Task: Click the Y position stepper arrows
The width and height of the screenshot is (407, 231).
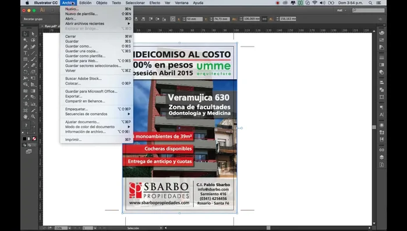Action: coord(211,19)
